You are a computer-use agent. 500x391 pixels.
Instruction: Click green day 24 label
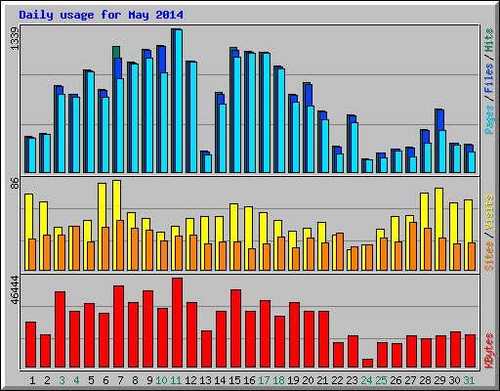pos(366,380)
